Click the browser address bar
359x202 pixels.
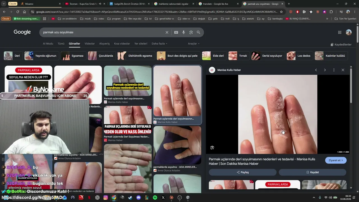(157, 12)
